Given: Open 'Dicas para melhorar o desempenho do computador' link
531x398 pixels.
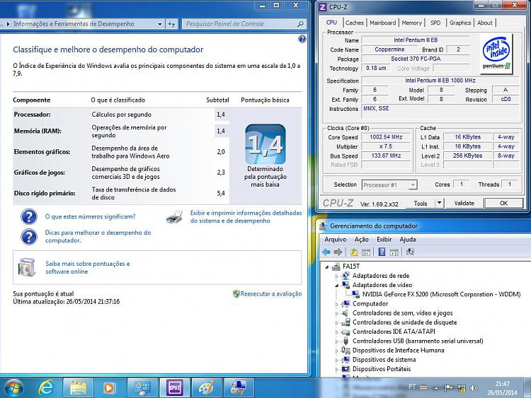Looking at the screenshot, I should [x=98, y=236].
